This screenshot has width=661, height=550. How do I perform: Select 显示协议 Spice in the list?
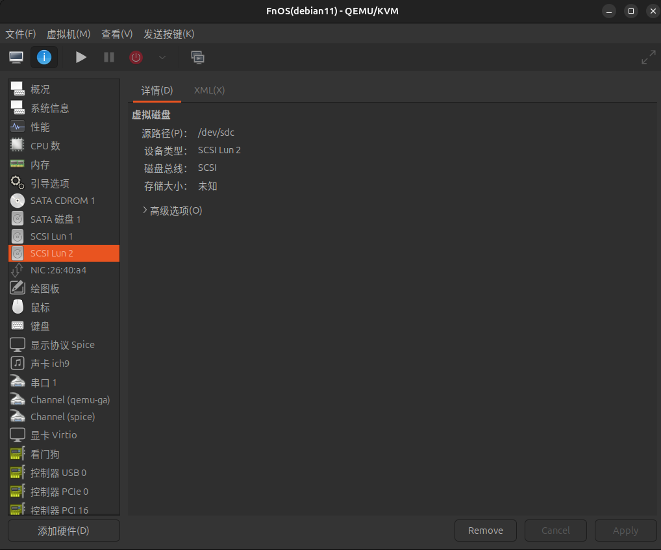pyautogui.click(x=62, y=345)
